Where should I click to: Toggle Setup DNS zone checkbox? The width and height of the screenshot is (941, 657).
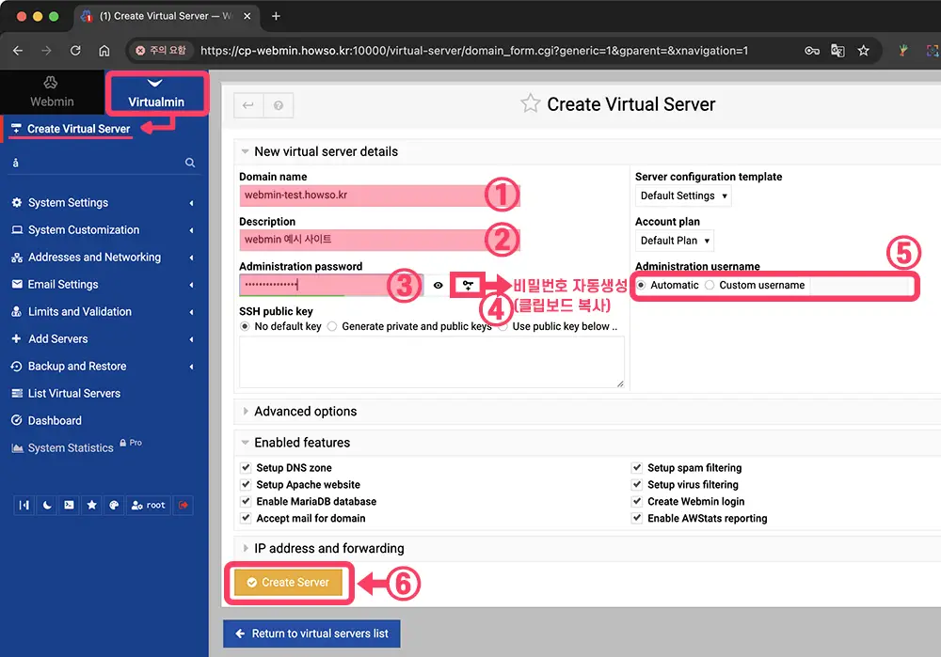(x=246, y=467)
